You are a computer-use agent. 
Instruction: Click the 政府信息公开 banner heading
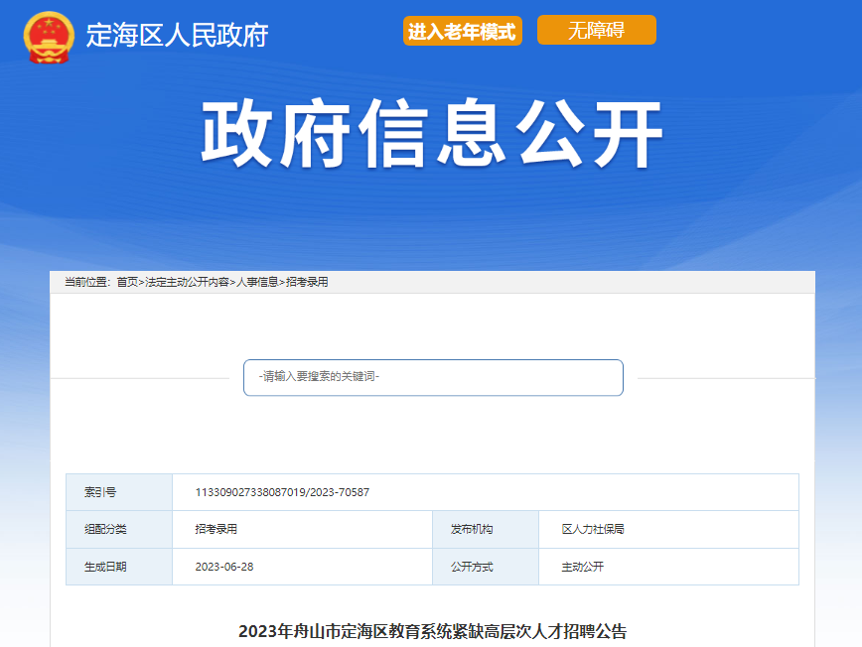point(431,136)
